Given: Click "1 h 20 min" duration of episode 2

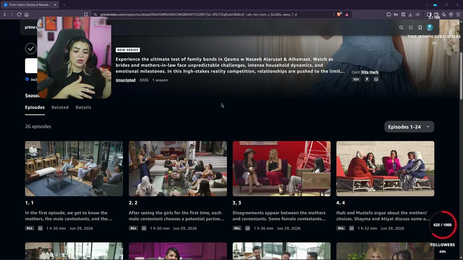Looking at the screenshot, I should (x=160, y=228).
